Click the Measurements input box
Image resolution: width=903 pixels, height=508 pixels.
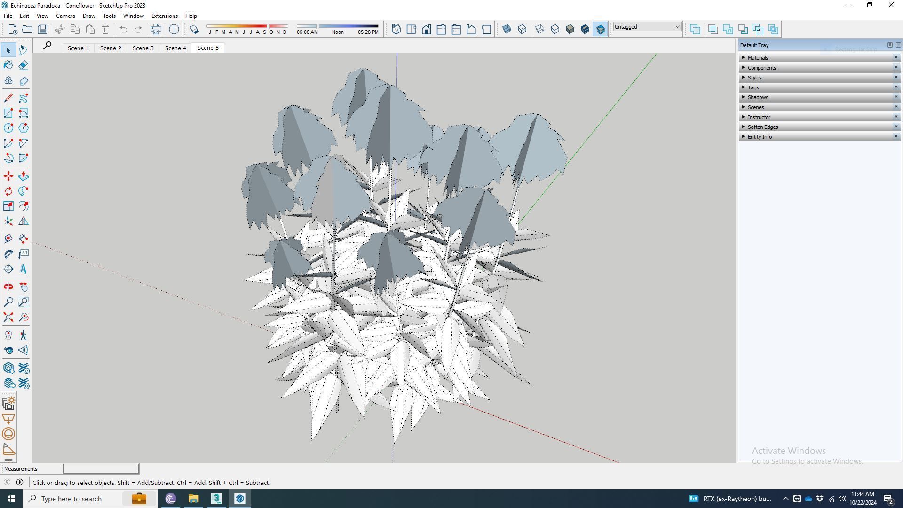coord(101,469)
